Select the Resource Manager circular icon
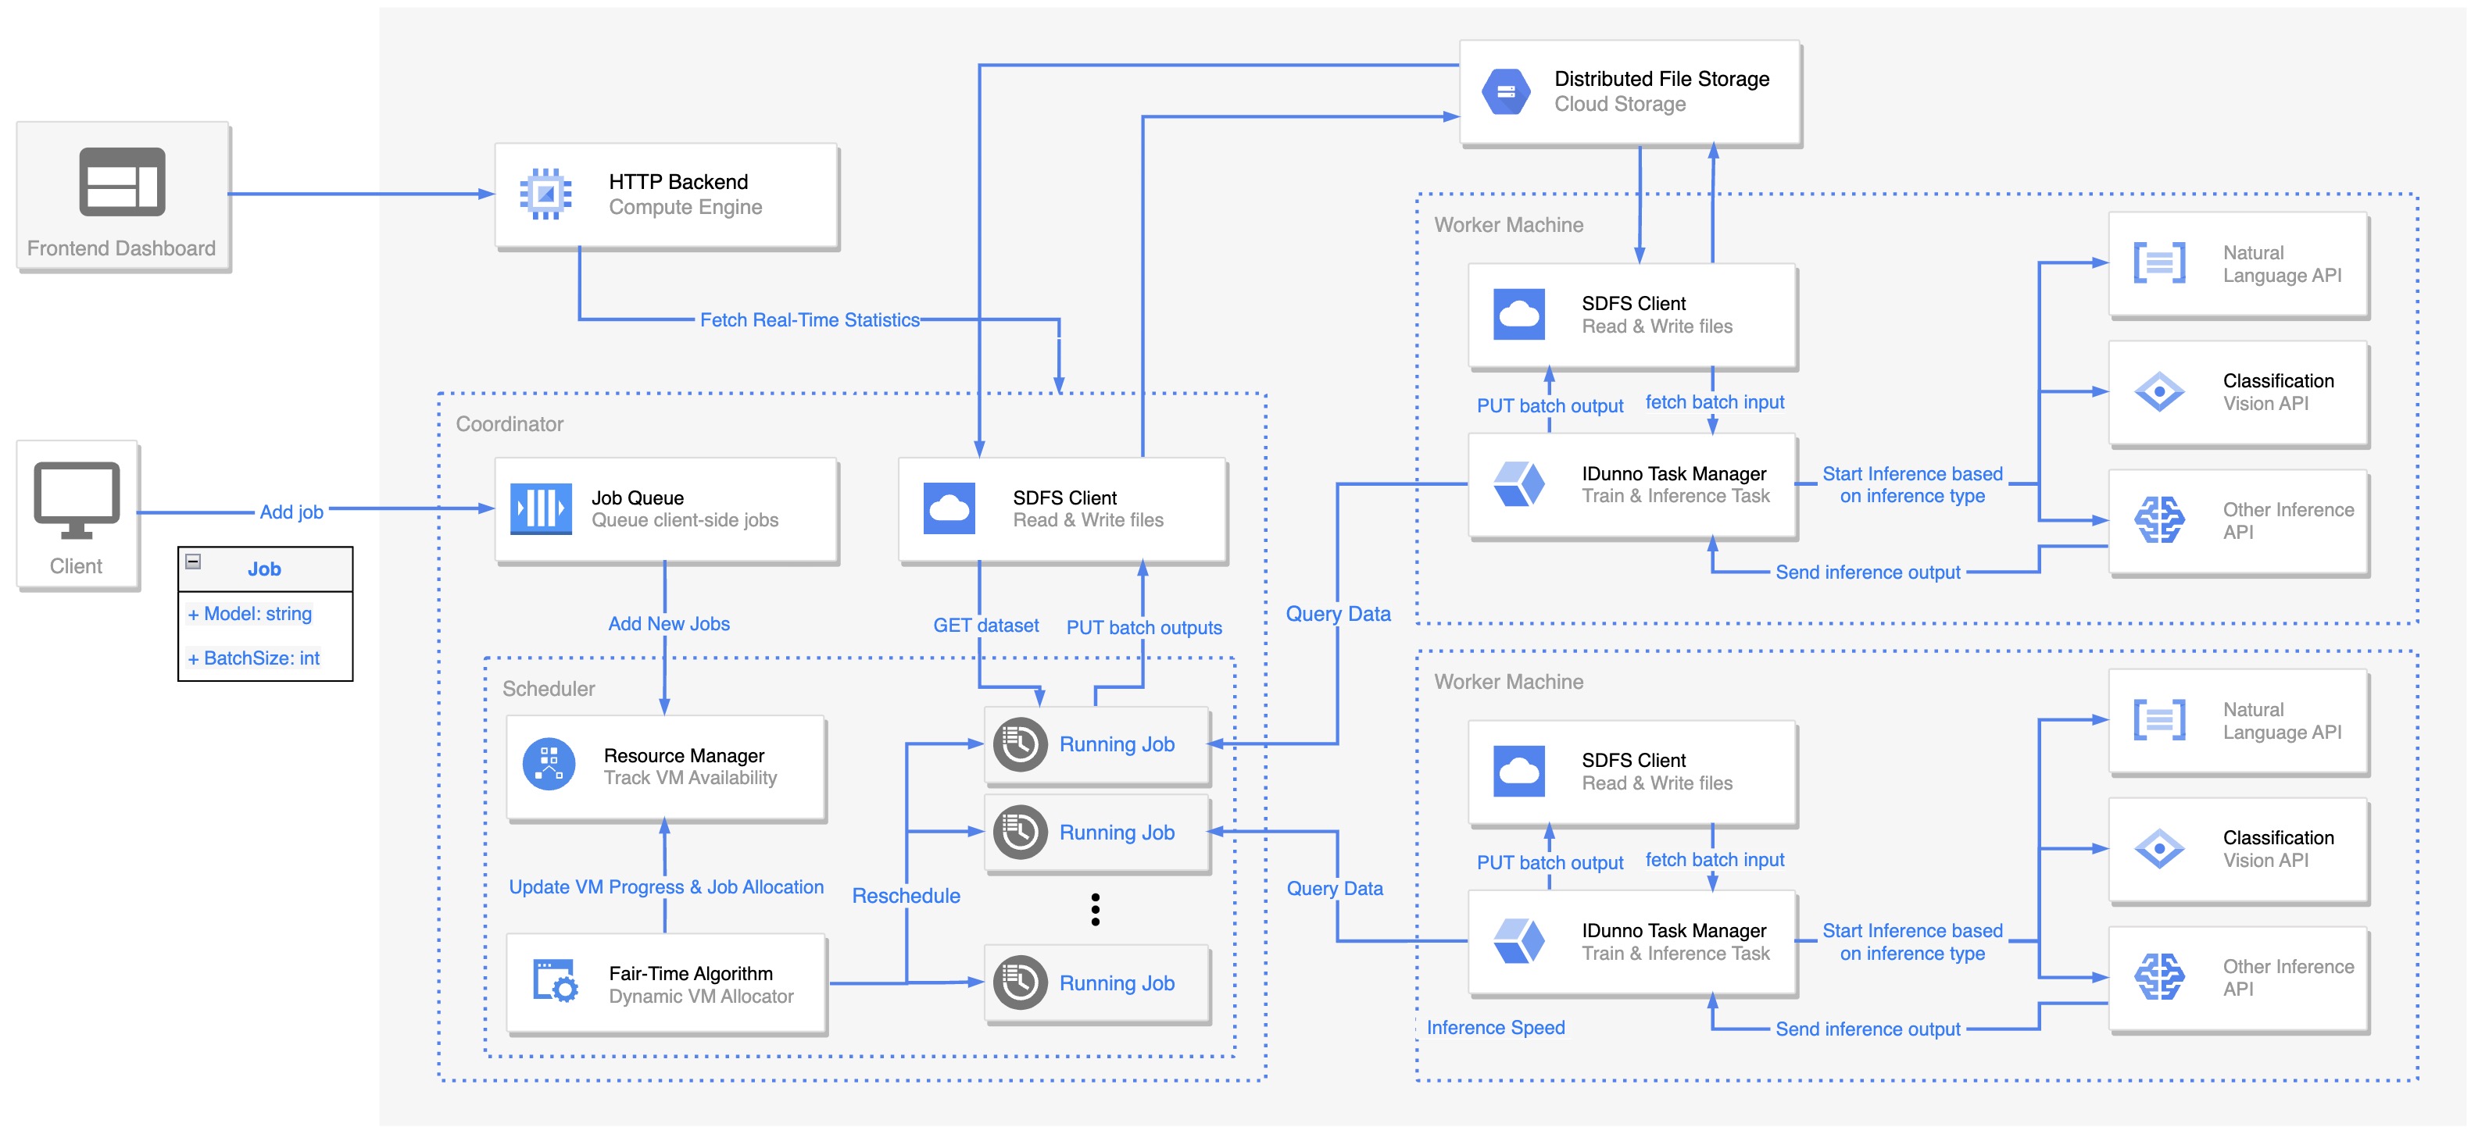Screen dimensions: 2471x1134 [x=549, y=764]
